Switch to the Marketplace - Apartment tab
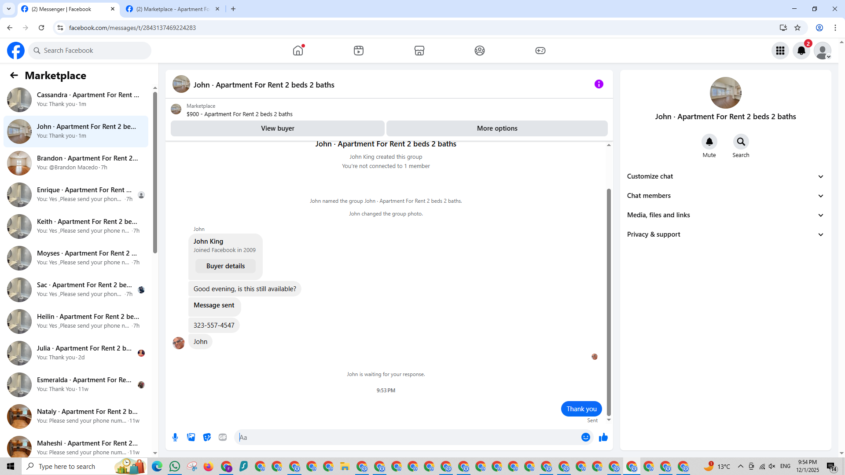845x475 pixels. tap(173, 9)
